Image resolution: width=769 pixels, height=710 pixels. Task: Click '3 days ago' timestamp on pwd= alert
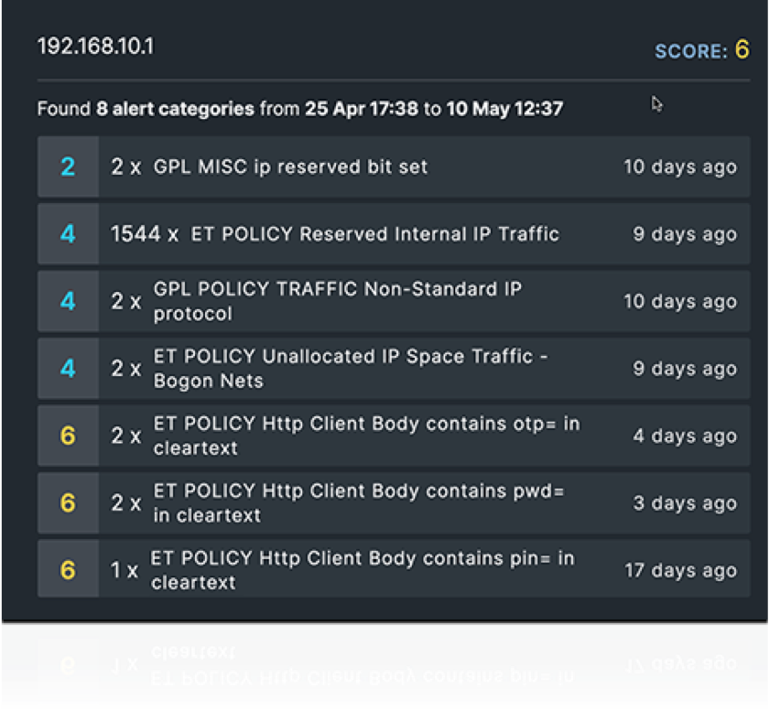684,504
